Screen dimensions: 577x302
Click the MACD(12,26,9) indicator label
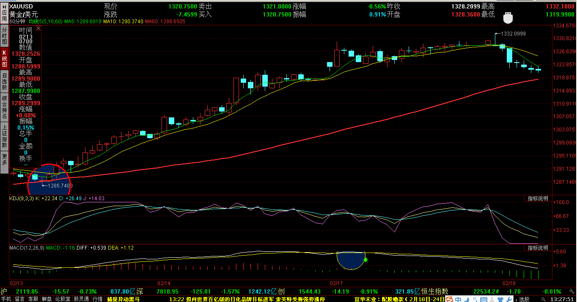tap(27, 248)
